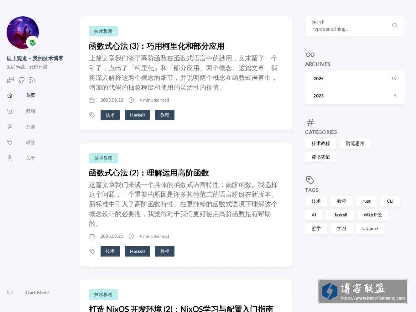Click the dragon emoji badge on avatar
Viewport: 416px width, 312px height.
coord(33,43)
